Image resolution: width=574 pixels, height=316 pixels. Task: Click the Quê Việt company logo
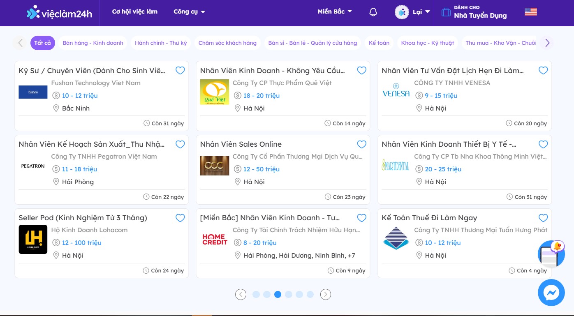coord(214,92)
